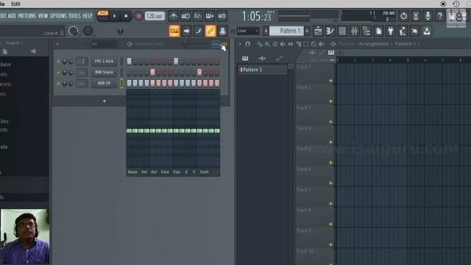
Task: Toggle the 808 CH green channel selector
Action: [x=121, y=83]
